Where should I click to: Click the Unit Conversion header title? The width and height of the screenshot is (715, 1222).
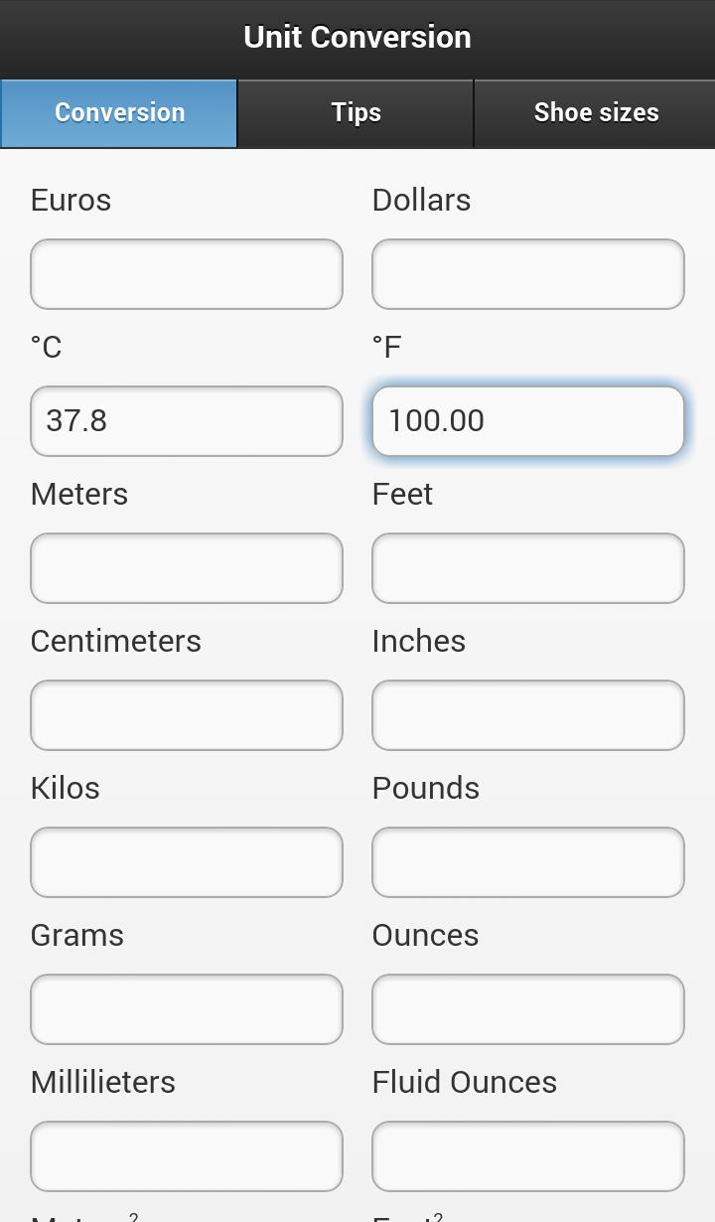[x=357, y=38]
